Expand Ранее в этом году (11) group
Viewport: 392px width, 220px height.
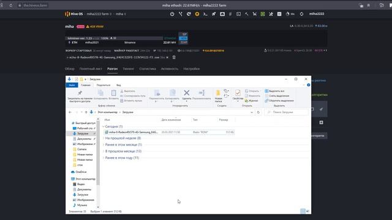(104, 158)
